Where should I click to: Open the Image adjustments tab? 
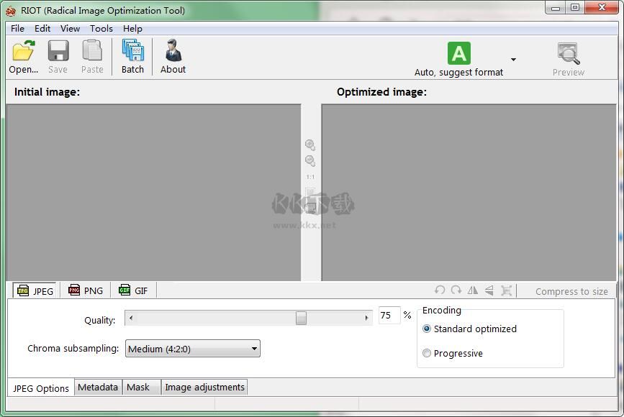click(x=204, y=388)
